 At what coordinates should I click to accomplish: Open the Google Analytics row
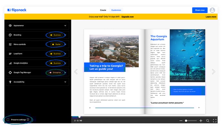coord(38,63)
